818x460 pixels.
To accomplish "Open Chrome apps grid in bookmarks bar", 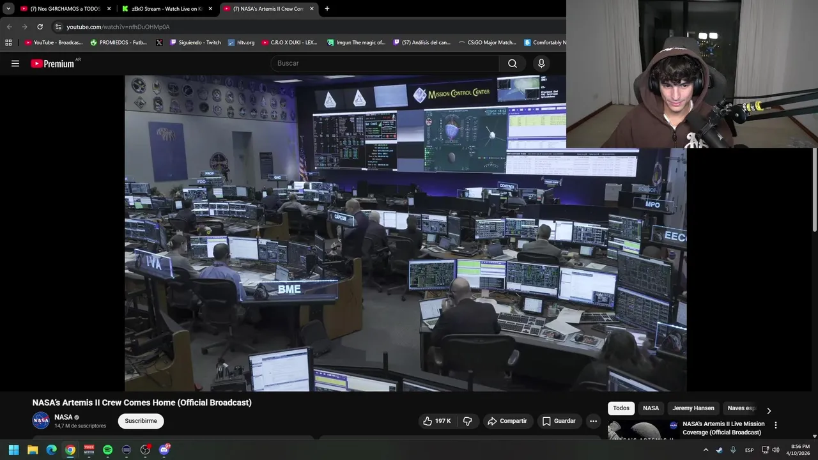I will pos(8,42).
